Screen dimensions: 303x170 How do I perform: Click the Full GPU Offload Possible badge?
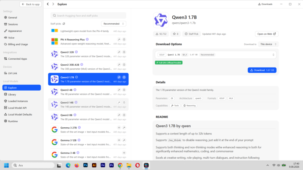pyautogui.click(x=169, y=63)
